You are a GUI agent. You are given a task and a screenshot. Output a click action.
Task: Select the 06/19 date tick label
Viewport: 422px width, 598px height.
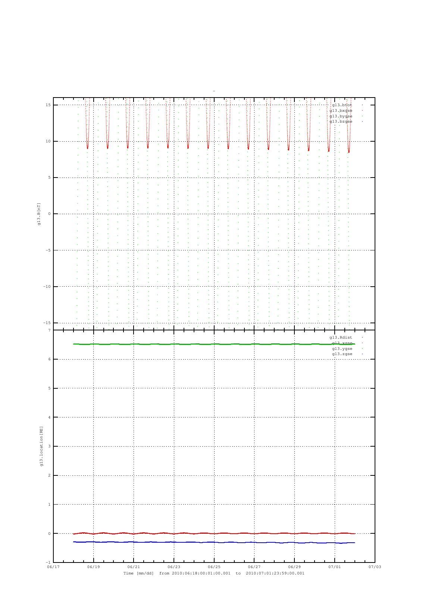[x=93, y=567]
